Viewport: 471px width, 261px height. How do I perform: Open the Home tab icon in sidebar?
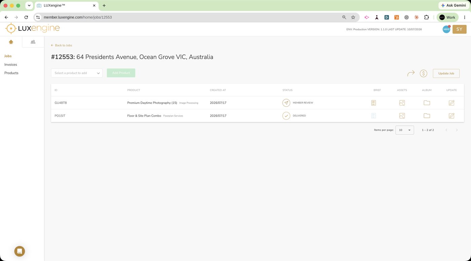pos(11,42)
